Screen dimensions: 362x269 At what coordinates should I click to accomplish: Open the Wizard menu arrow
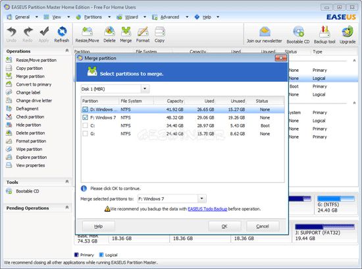coord(145,17)
